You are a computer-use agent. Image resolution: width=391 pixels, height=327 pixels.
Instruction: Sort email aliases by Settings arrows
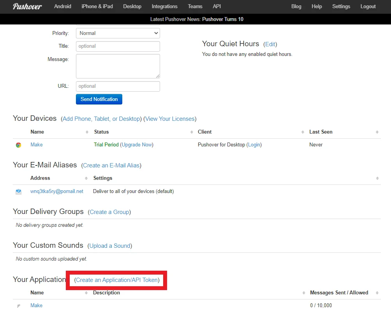[377, 178]
